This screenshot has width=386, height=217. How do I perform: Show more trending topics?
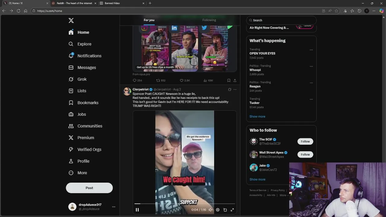(257, 116)
